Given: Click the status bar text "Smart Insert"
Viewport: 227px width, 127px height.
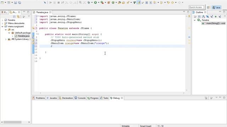Looking at the screenshot, I should (145, 126).
